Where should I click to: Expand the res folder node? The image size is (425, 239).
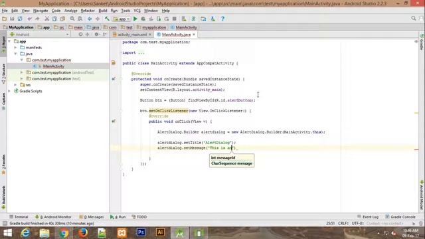tap(15, 85)
